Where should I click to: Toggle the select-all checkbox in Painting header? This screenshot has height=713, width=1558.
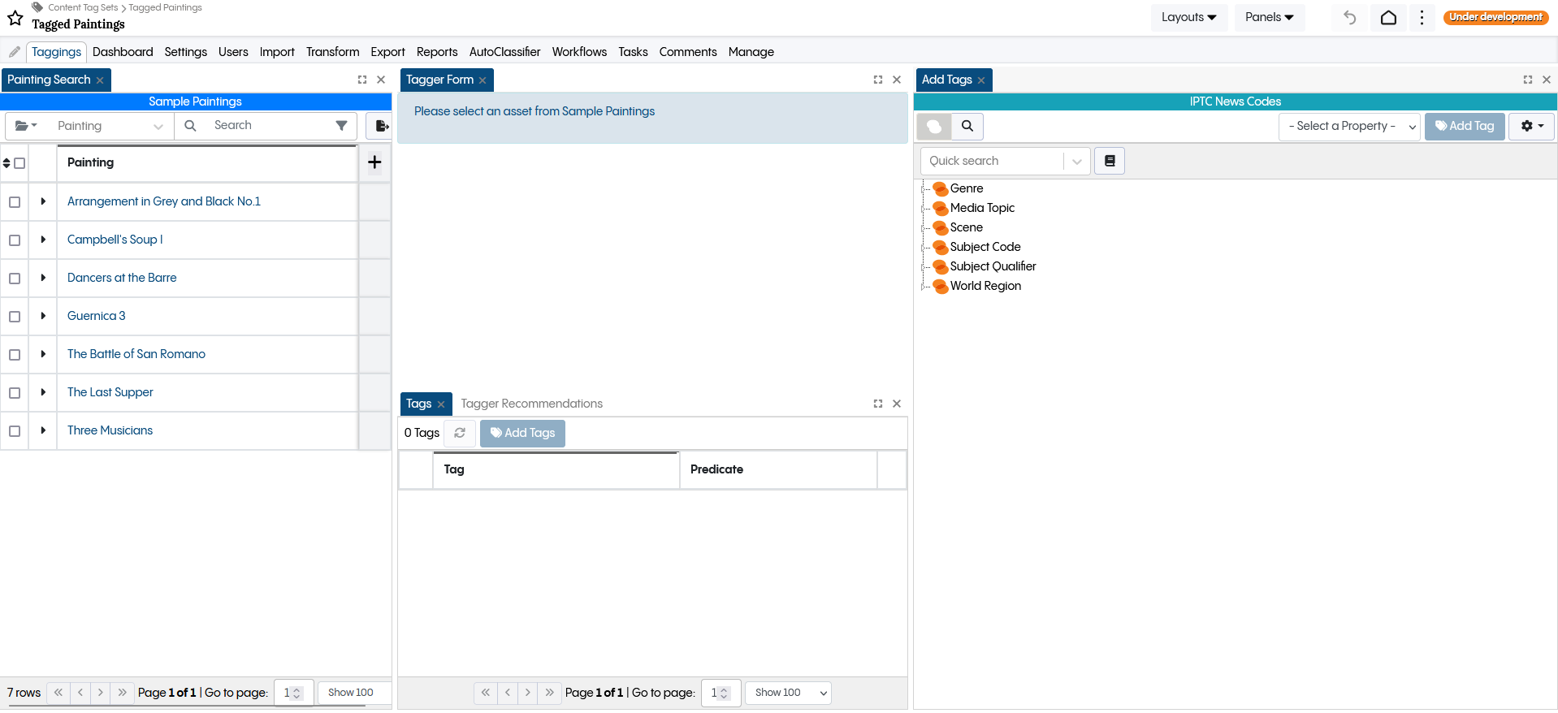(20, 163)
